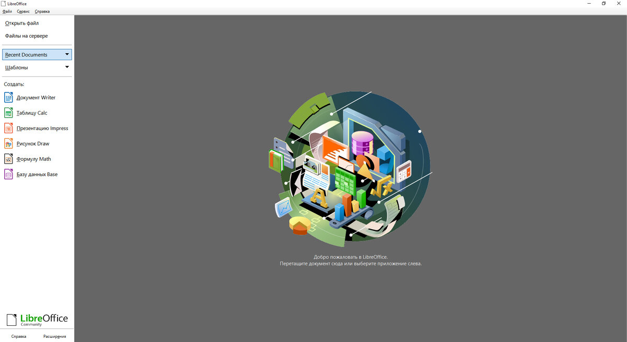Create new Базу данных Base

pyautogui.click(x=37, y=174)
